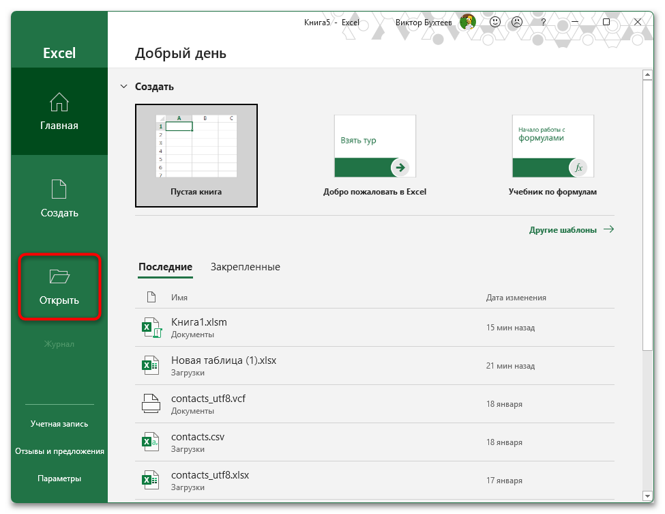This screenshot has height=514, width=665.
Task: Open the recent file Книга1.xlsm
Action: pos(374,328)
